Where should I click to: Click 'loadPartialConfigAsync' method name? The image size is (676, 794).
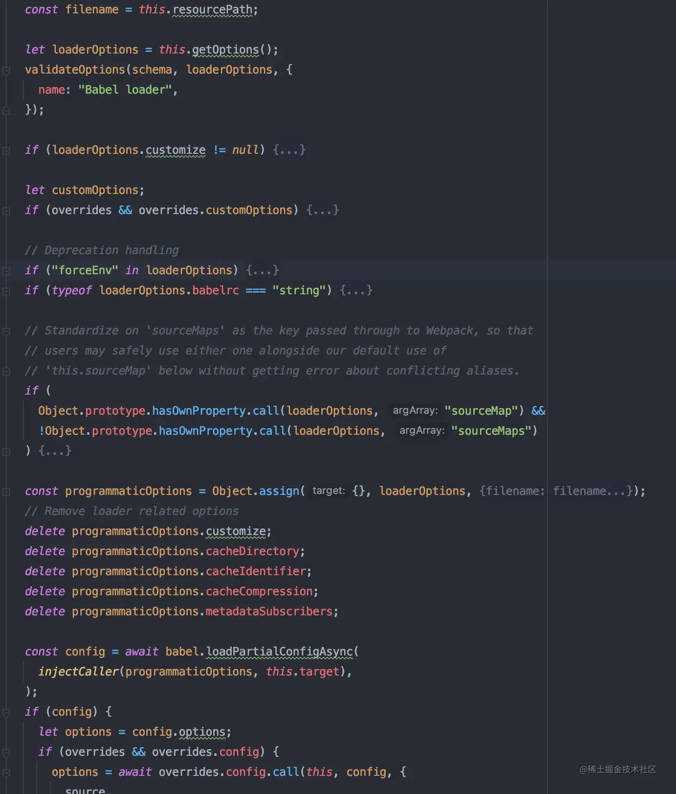(279, 652)
